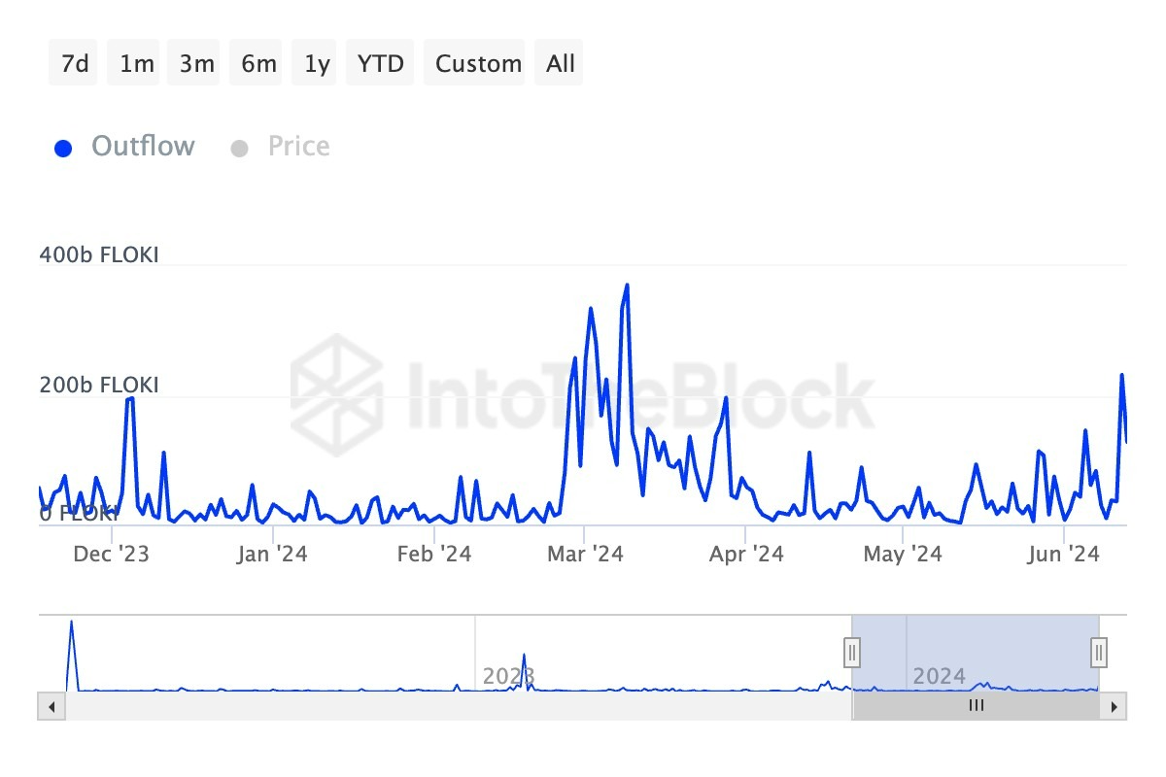
Task: Click the blue Outflow legend dot
Action: coord(64,149)
